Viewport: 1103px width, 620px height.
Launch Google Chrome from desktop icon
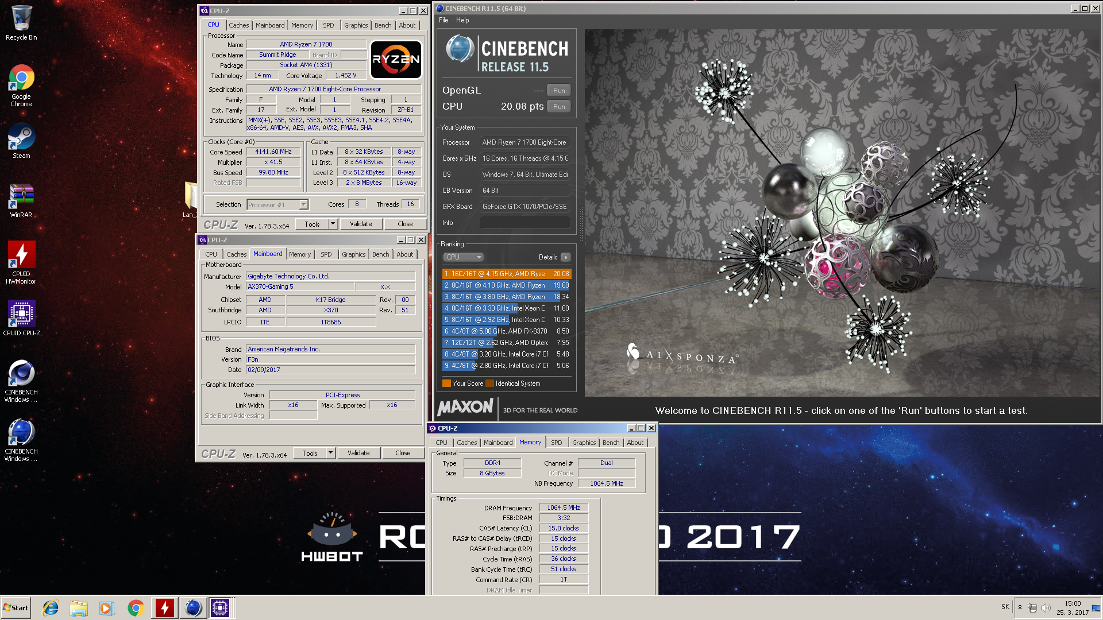21,85
